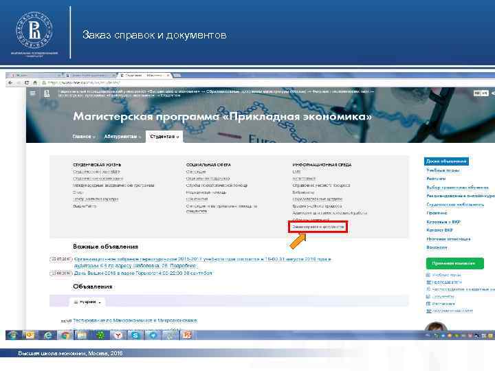The width and height of the screenshot is (495, 371).
Task: Select the first browser tab
Action: (35, 76)
